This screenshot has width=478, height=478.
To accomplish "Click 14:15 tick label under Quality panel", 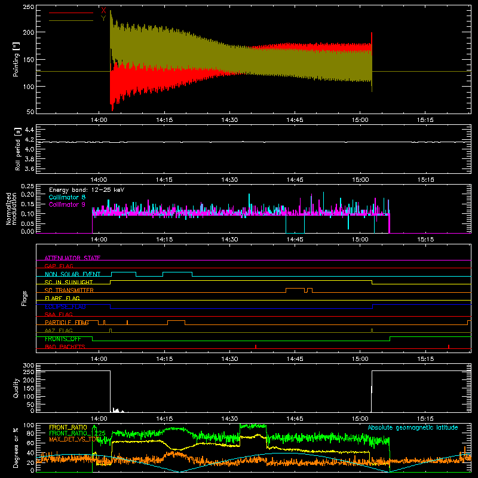I will coord(164,419).
